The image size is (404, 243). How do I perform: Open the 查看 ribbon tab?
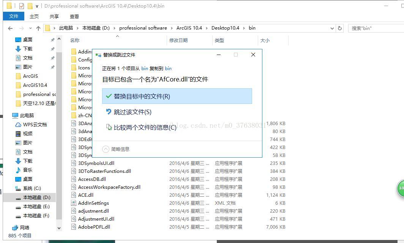(x=74, y=16)
